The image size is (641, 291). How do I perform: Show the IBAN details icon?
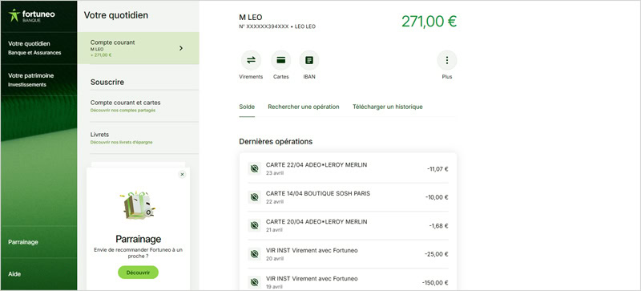point(309,60)
